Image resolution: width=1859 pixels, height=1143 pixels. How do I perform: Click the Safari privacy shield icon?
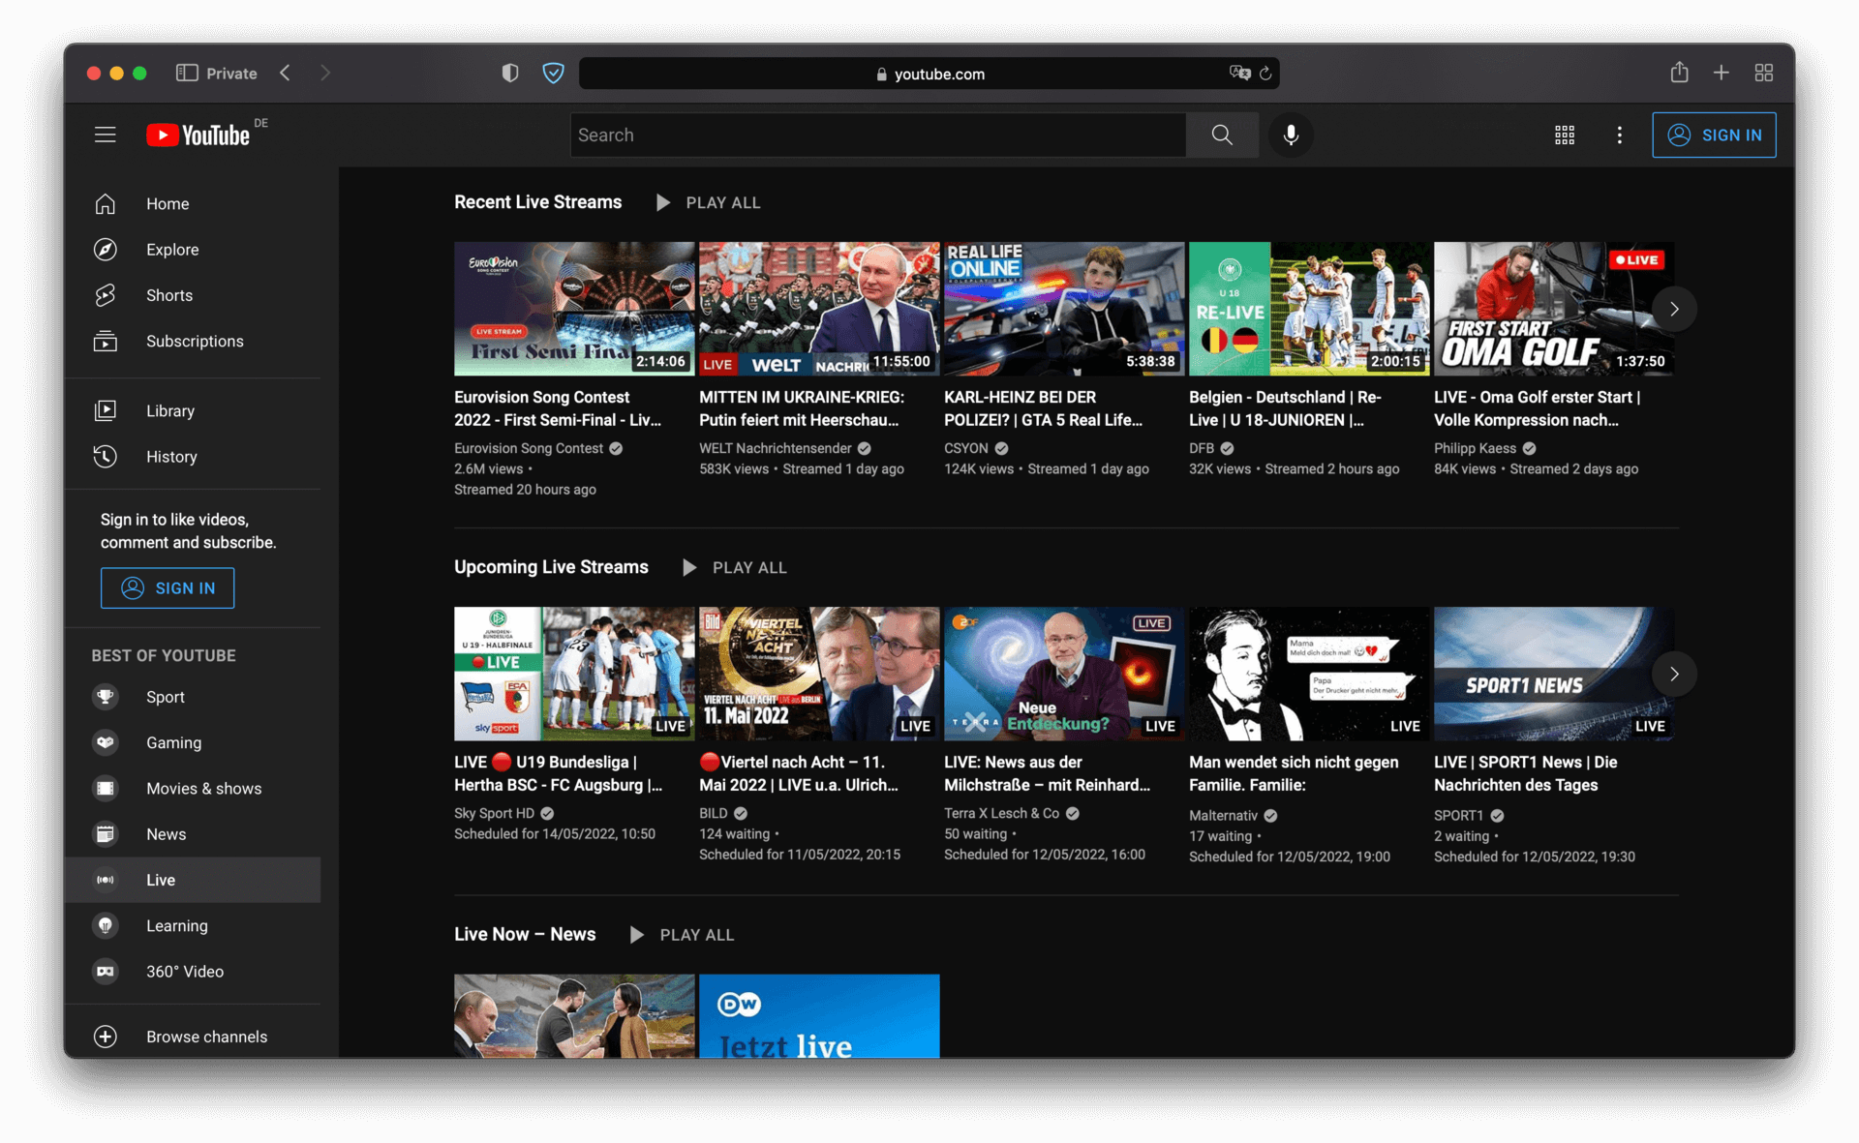[x=510, y=73]
